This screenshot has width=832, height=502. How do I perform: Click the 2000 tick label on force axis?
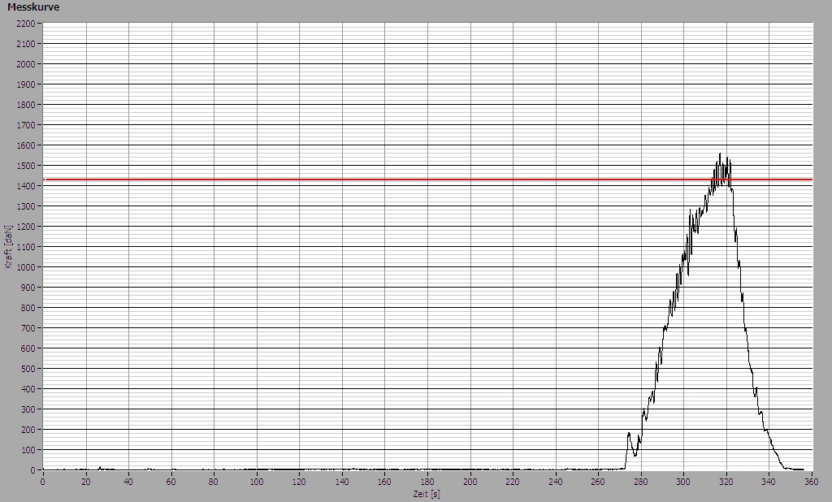(25, 64)
